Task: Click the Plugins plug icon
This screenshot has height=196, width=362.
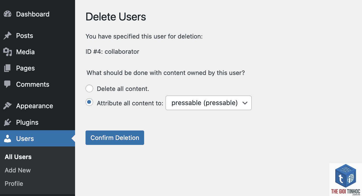Action: tap(8, 122)
